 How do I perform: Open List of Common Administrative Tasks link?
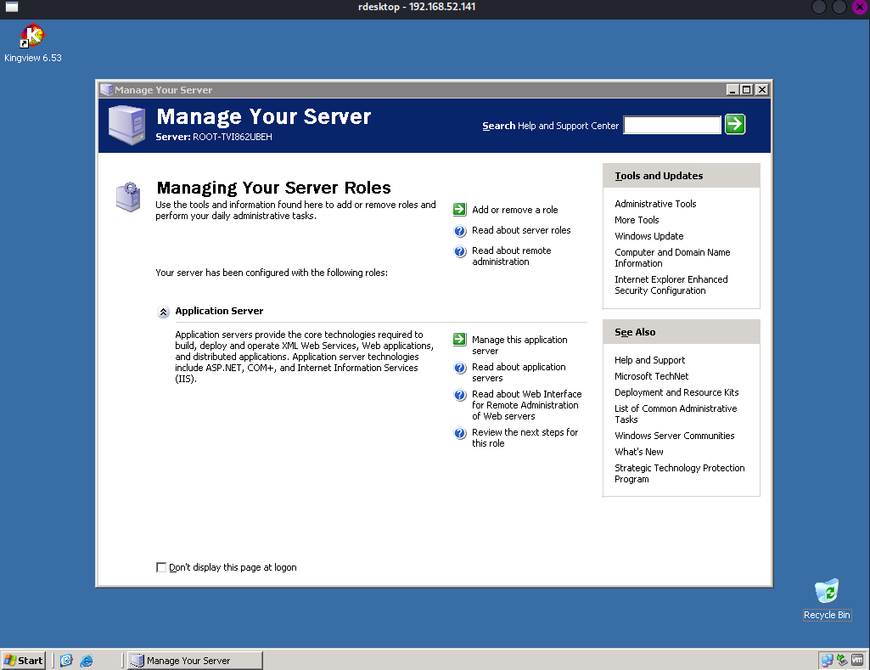click(676, 414)
